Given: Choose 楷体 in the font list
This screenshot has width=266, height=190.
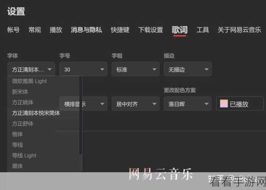Looking at the screenshot, I should (17, 135).
